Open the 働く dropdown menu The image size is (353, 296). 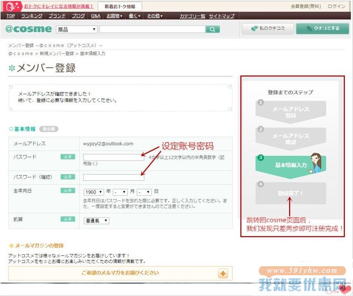point(134,16)
